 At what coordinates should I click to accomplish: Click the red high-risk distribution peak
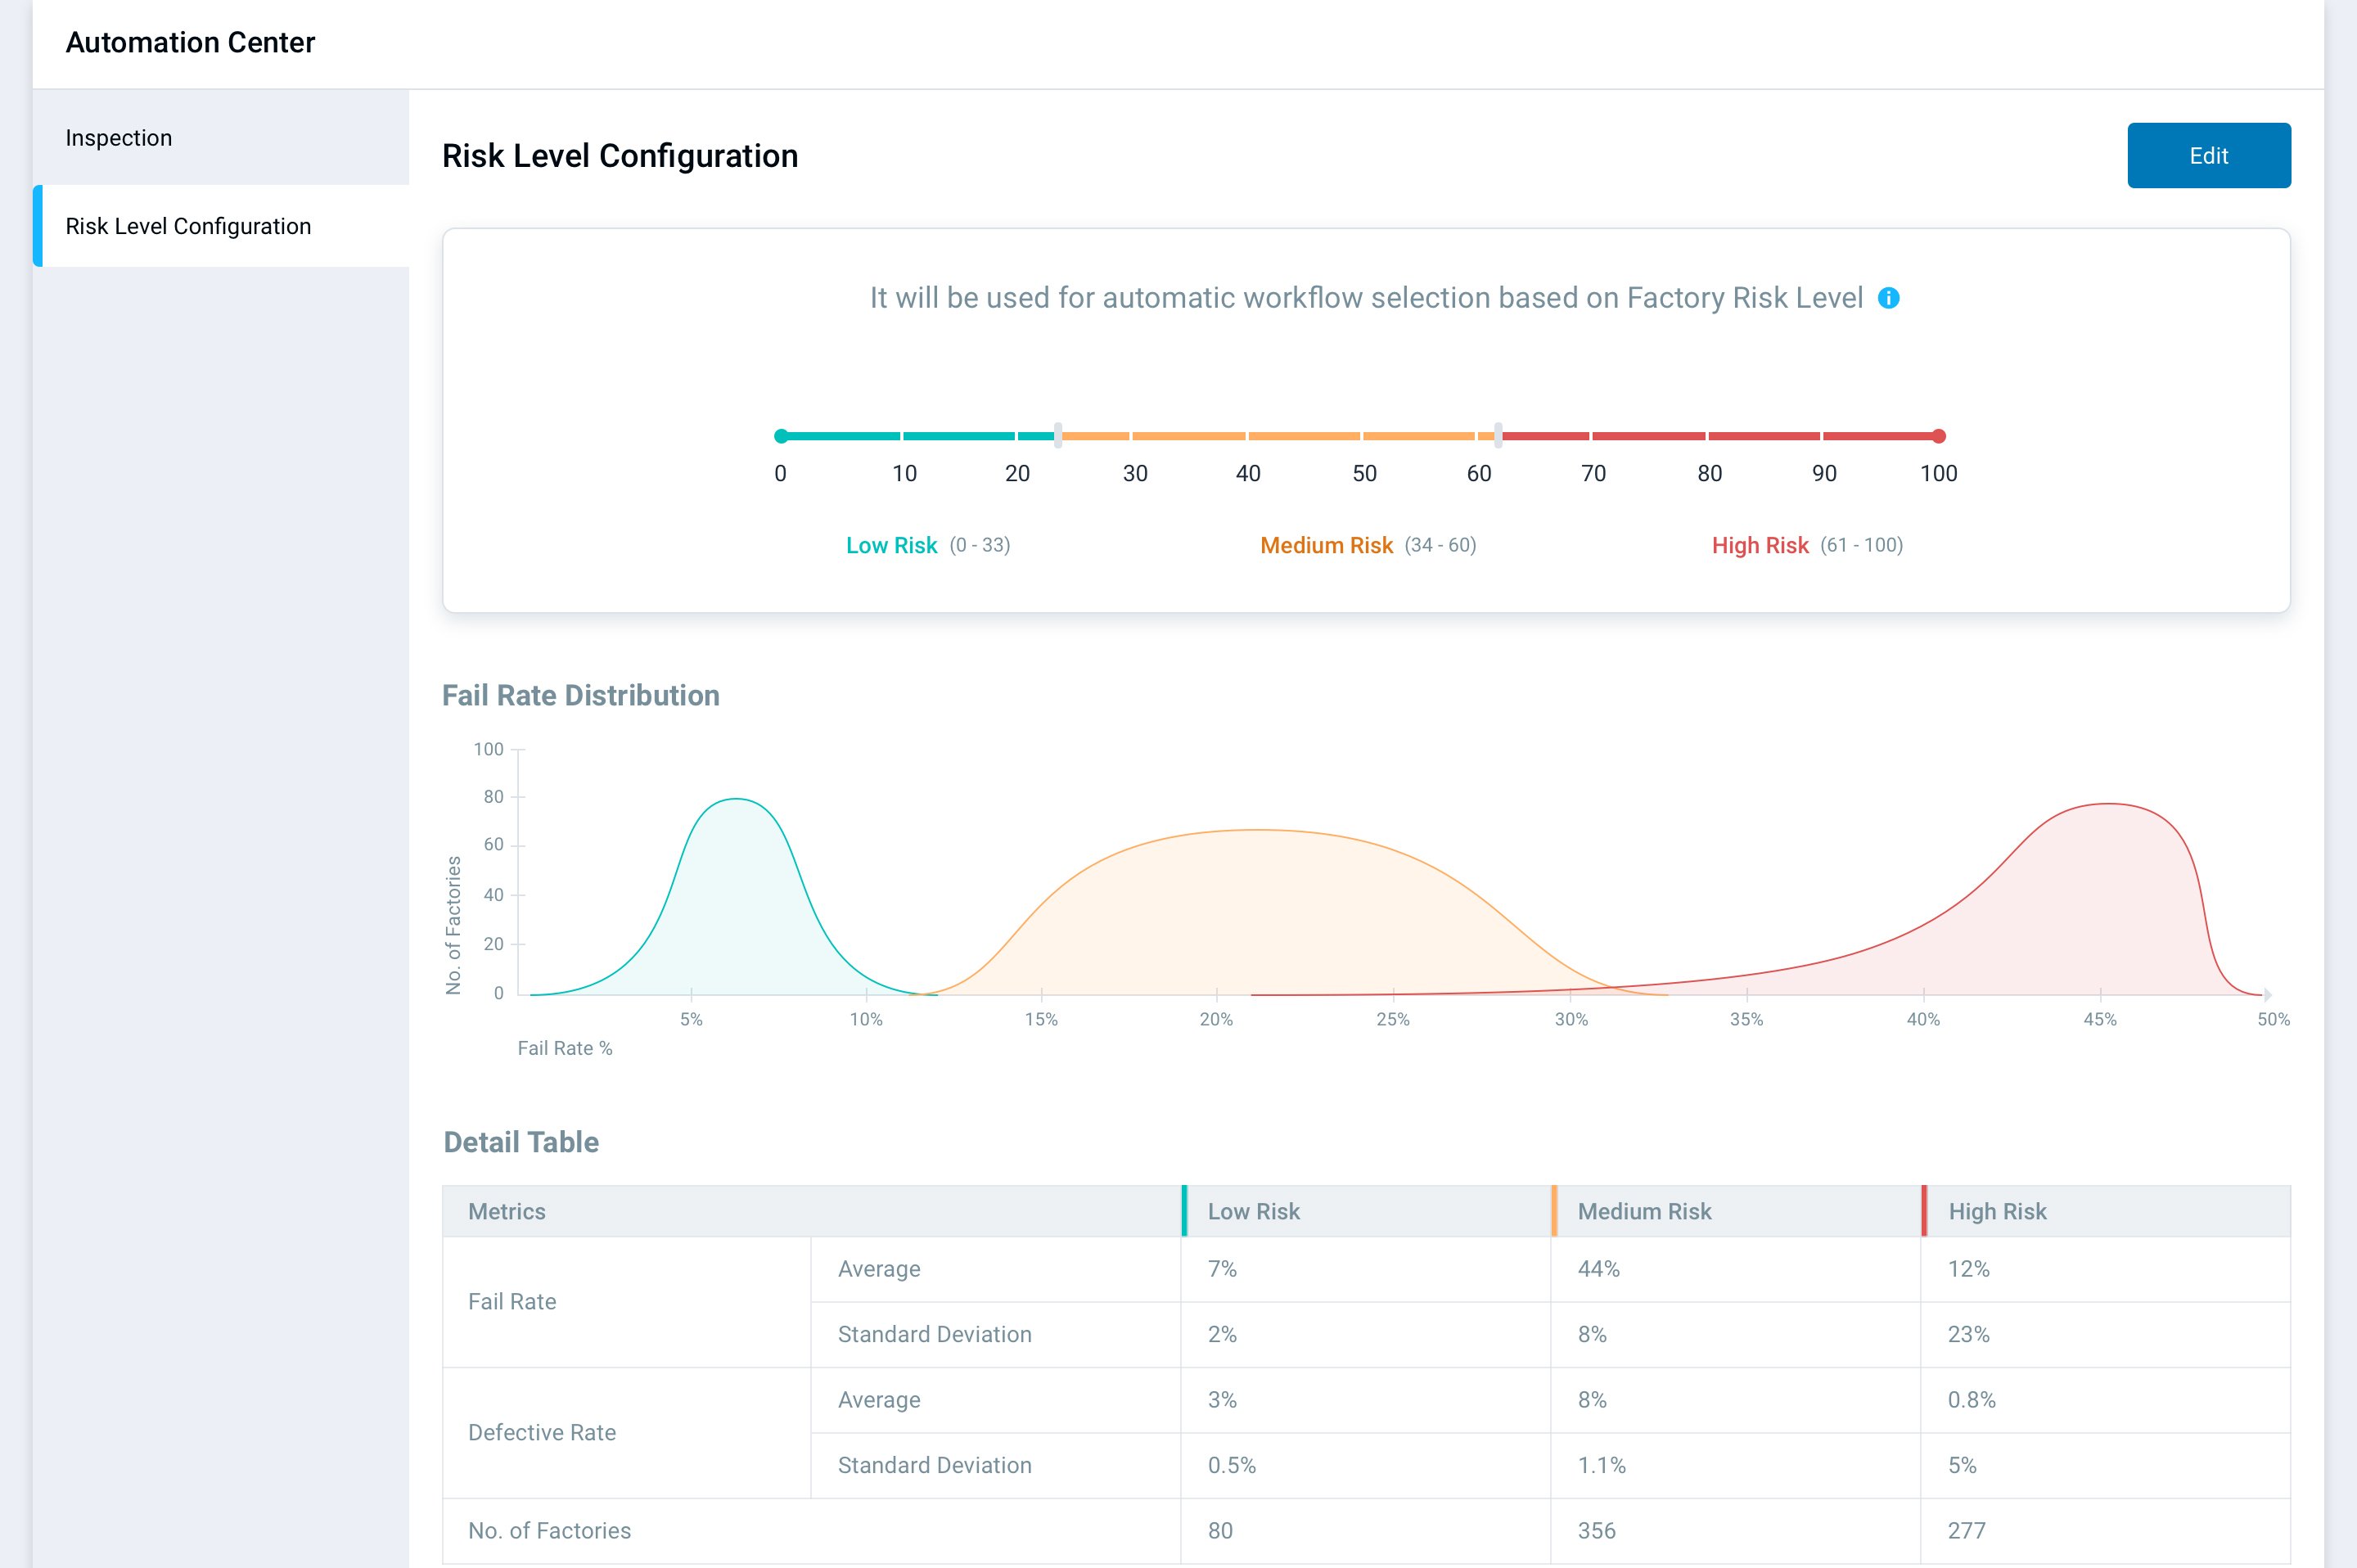2108,805
